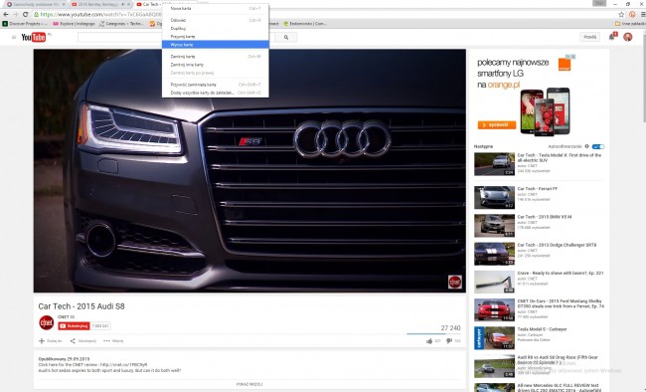This screenshot has width=646, height=392.
Task: Open the autoplay info icon
Action: [x=586, y=146]
